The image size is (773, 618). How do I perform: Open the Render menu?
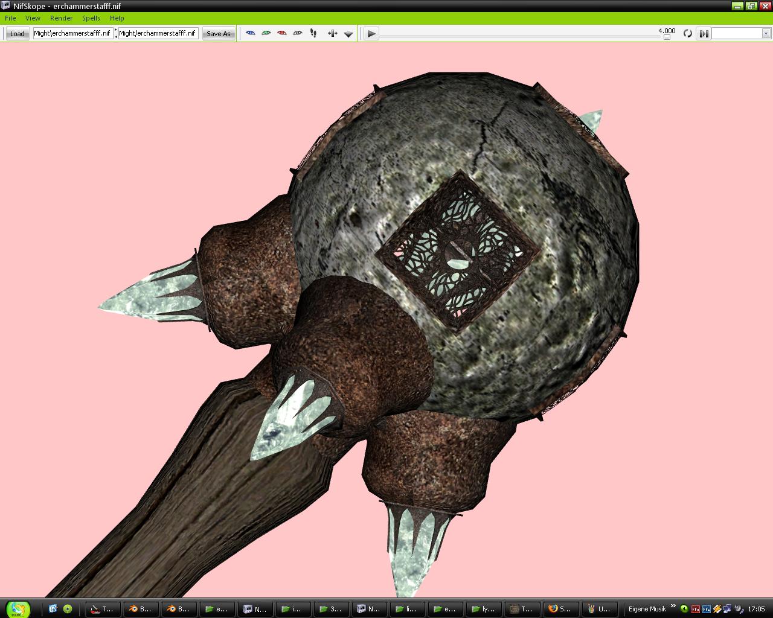tap(61, 18)
